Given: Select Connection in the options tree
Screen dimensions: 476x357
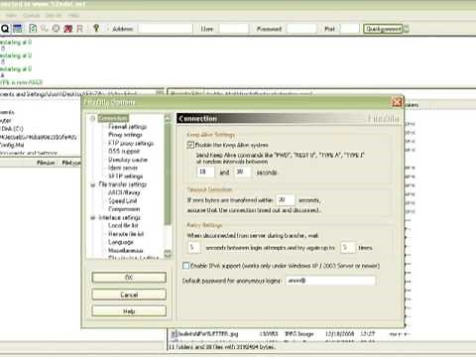Looking at the screenshot, I should pos(113,118).
